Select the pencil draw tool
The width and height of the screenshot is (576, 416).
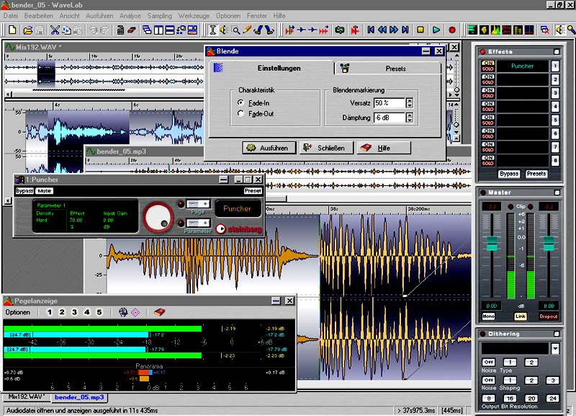pyautogui.click(x=247, y=30)
